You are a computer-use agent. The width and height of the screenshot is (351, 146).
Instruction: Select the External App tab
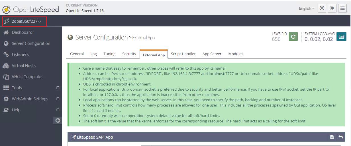click(x=154, y=54)
